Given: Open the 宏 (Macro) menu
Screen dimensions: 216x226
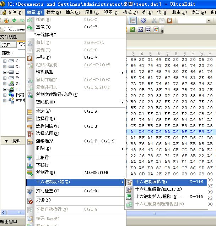Looking at the screenshot, I should [x=162, y=12].
